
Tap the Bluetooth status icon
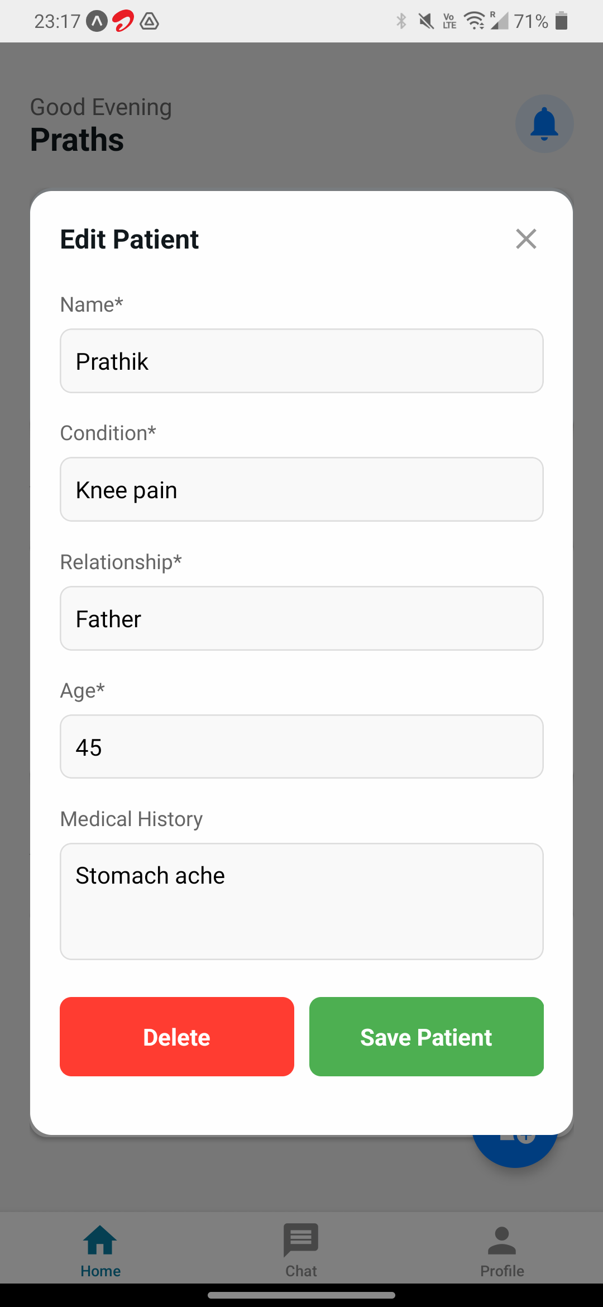pos(401,21)
